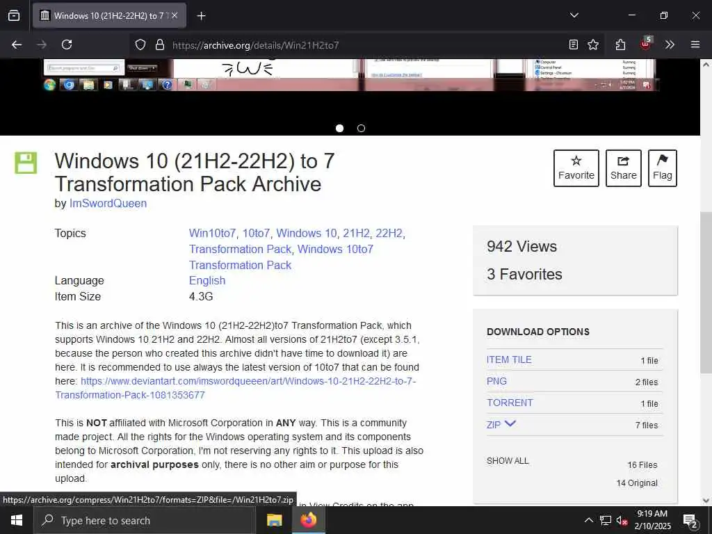Download TORRENT file option
Image resolution: width=712 pixels, height=534 pixels.
click(510, 403)
